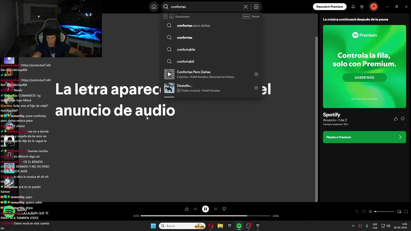Mute audio with the speaker icon

370,211
